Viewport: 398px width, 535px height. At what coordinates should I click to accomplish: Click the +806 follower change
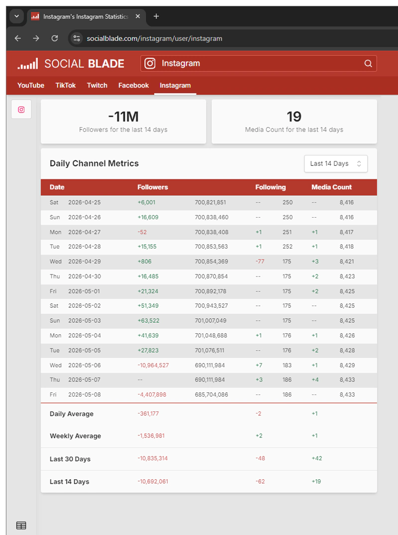coord(144,262)
